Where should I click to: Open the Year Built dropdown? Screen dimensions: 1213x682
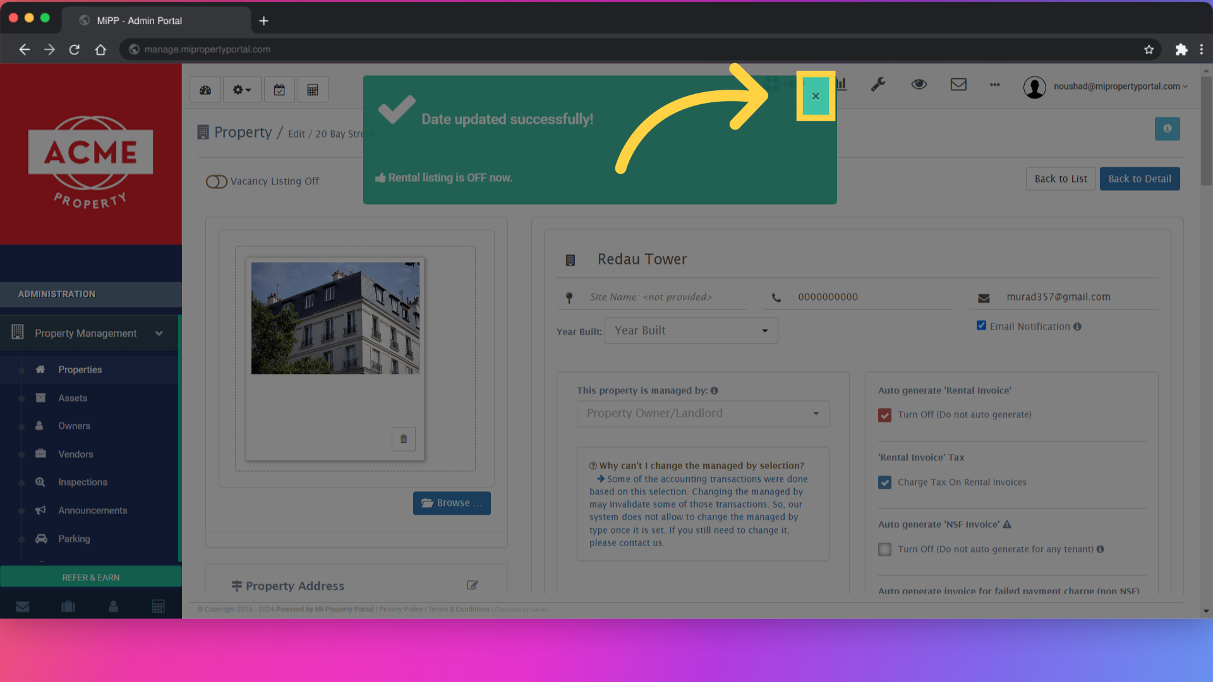click(691, 331)
